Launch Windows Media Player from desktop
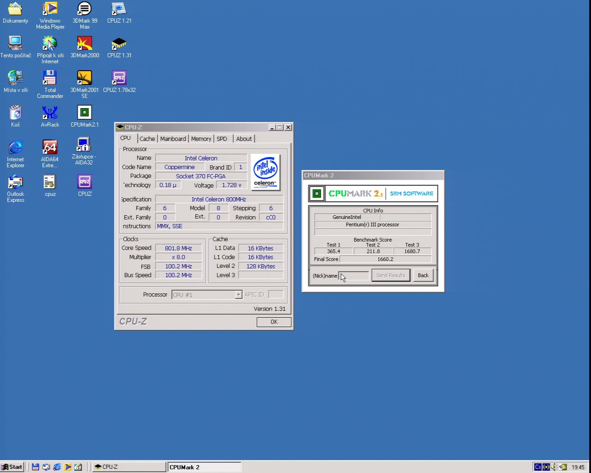Viewport: 591px width, 473px height. (50, 15)
